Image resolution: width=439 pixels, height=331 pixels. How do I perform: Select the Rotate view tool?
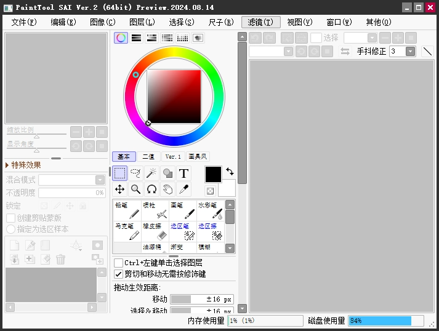click(x=151, y=189)
